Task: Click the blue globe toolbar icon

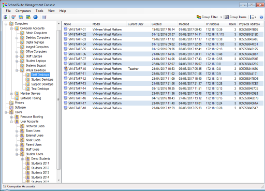Action: (35, 17)
